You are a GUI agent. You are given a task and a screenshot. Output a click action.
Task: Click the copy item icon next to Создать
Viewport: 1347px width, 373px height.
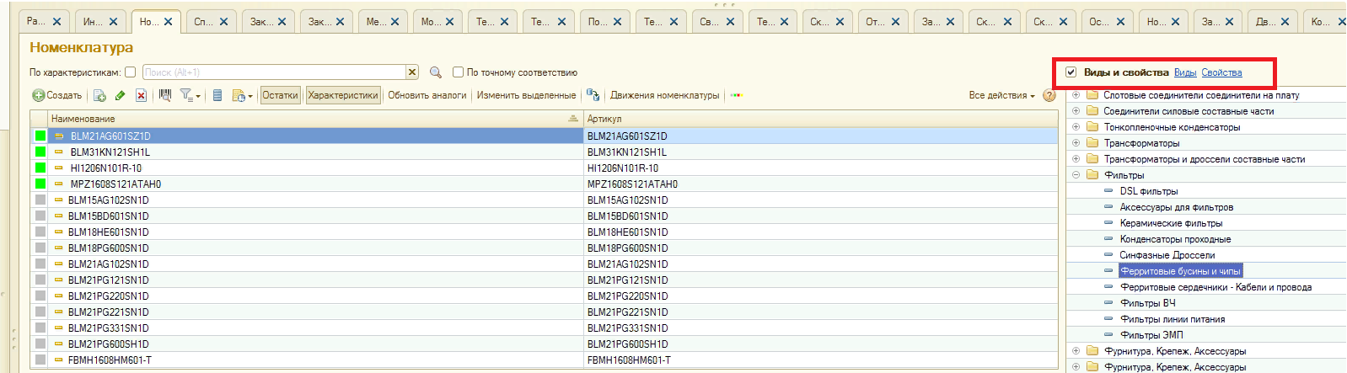click(99, 96)
